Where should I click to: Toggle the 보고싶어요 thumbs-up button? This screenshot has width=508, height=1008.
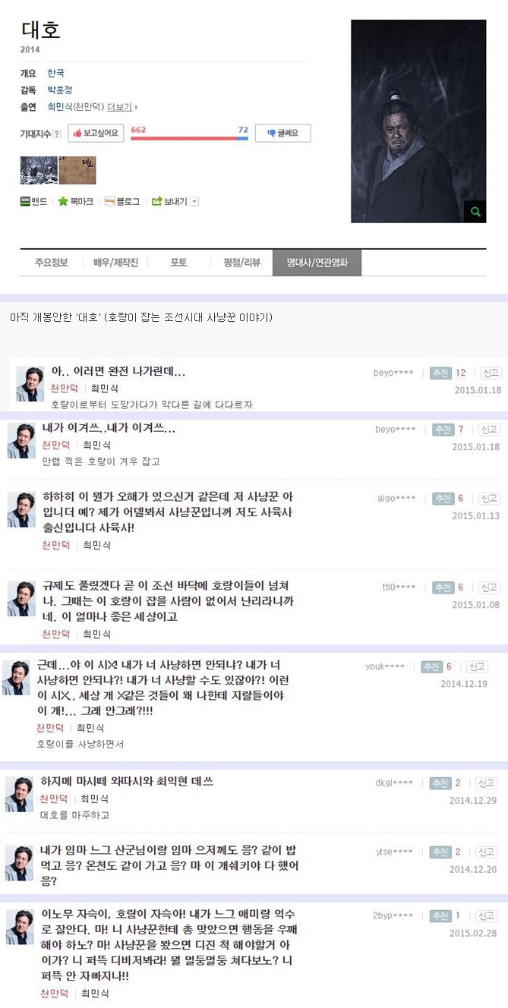pyautogui.click(x=96, y=133)
